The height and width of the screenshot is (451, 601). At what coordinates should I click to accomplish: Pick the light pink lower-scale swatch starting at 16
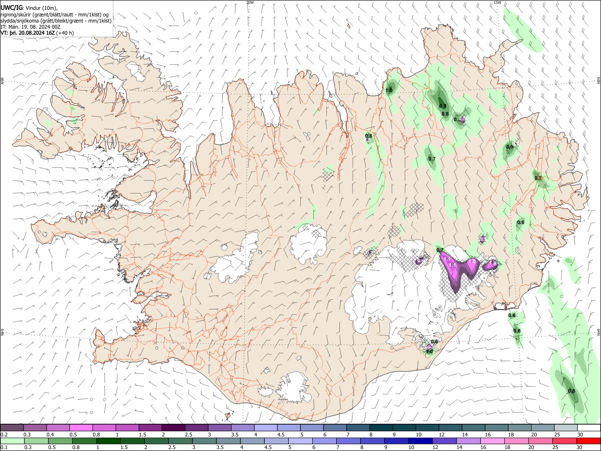492,441
